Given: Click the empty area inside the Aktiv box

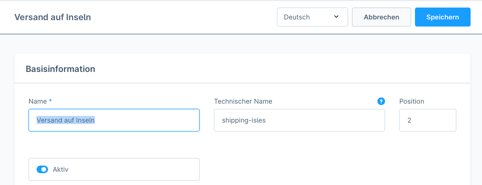Looking at the screenshot, I should click(x=136, y=169).
